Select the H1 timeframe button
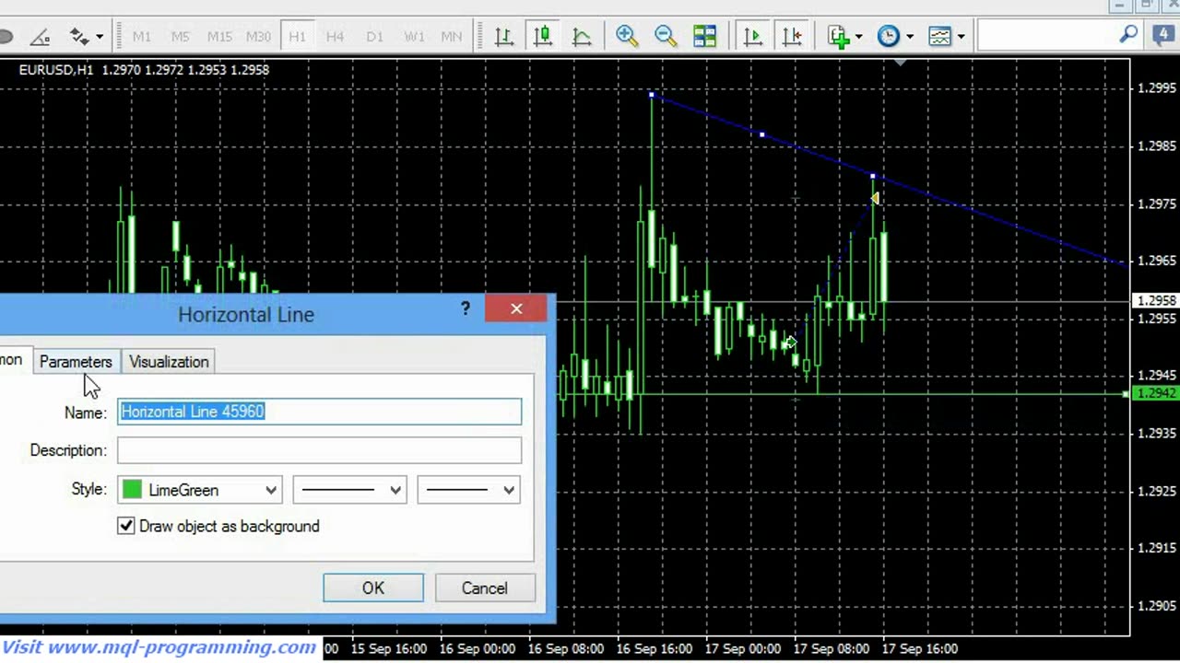This screenshot has width=1180, height=663. 297,37
